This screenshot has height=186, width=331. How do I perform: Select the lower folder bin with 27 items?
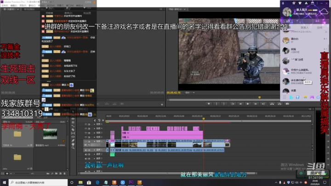(17, 157)
